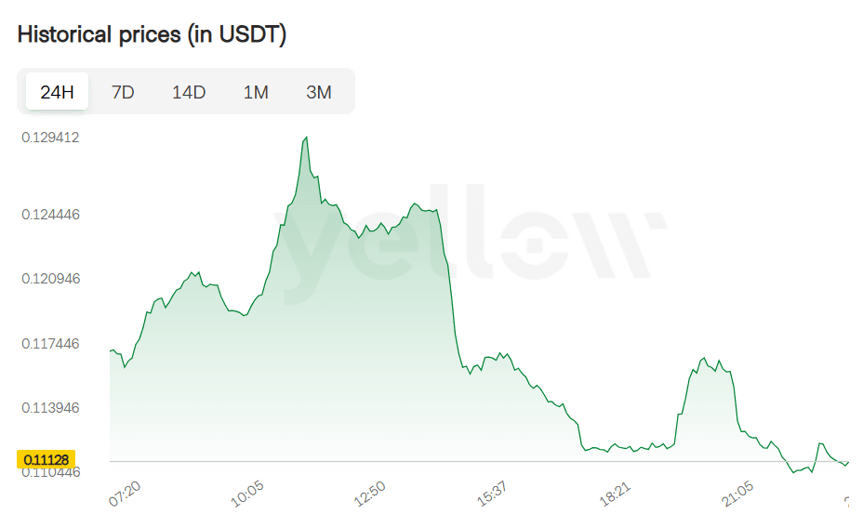The height and width of the screenshot is (527, 863).
Task: Click the 21:05 time axis label
Action: click(x=739, y=494)
